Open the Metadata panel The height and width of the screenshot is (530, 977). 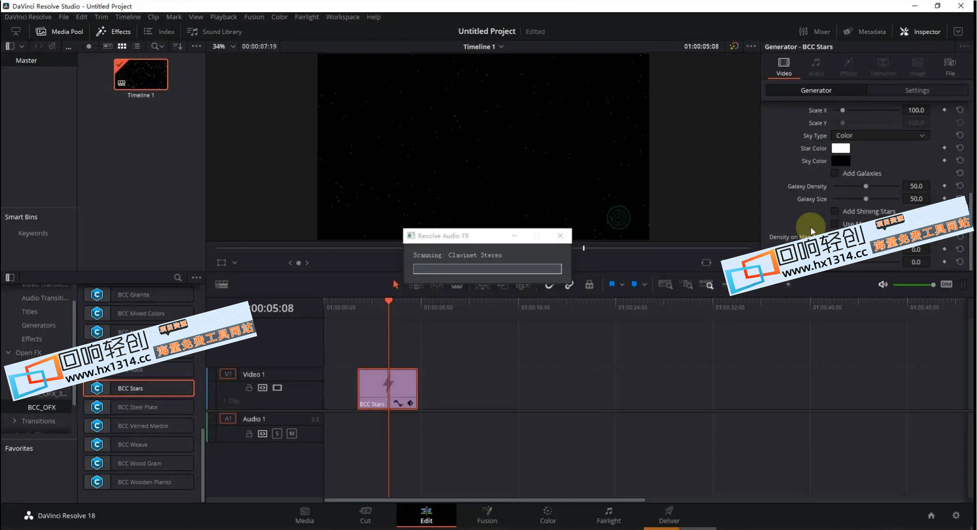865,31
